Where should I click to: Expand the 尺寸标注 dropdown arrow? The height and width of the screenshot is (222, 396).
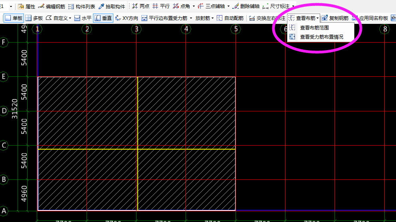293,6
